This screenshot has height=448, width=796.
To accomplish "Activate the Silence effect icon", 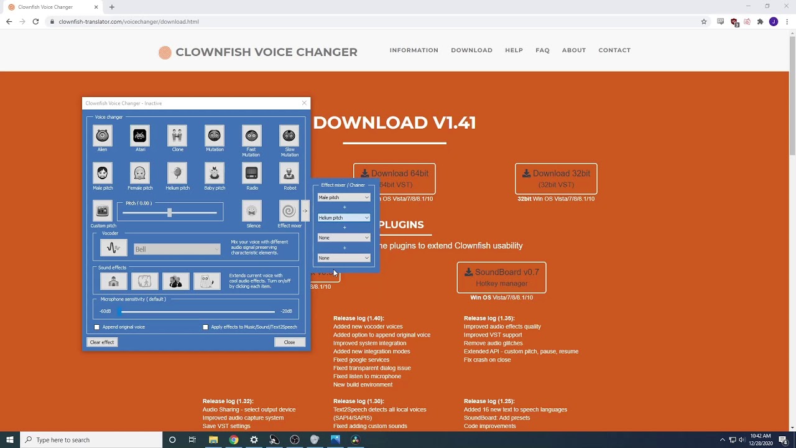I will click(x=252, y=210).
